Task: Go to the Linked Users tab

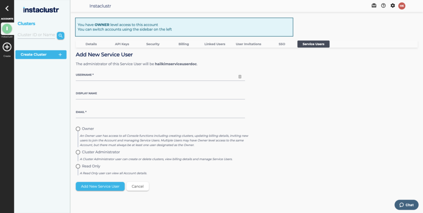Action: (215, 44)
